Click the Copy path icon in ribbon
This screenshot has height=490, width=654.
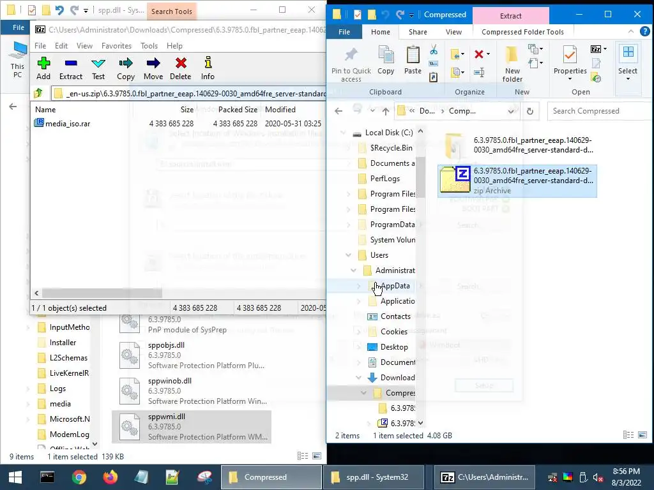[x=434, y=64]
